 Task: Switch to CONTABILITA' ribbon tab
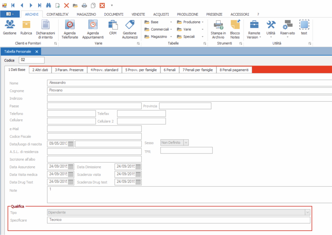coord(57,15)
